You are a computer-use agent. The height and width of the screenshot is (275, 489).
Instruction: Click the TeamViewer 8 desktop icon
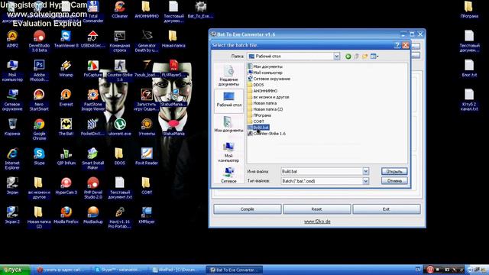point(66,39)
